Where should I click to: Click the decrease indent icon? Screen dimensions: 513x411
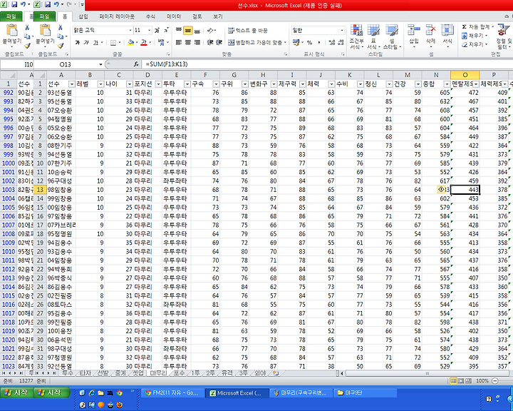(210, 42)
